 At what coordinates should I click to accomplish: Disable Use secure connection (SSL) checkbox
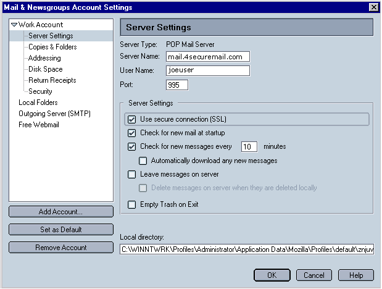131,119
